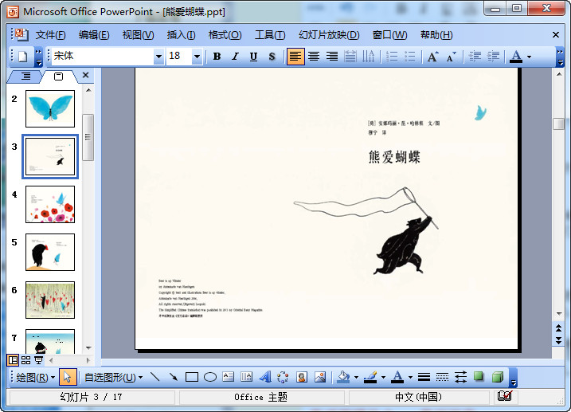Click the text direction icon

pos(368,57)
